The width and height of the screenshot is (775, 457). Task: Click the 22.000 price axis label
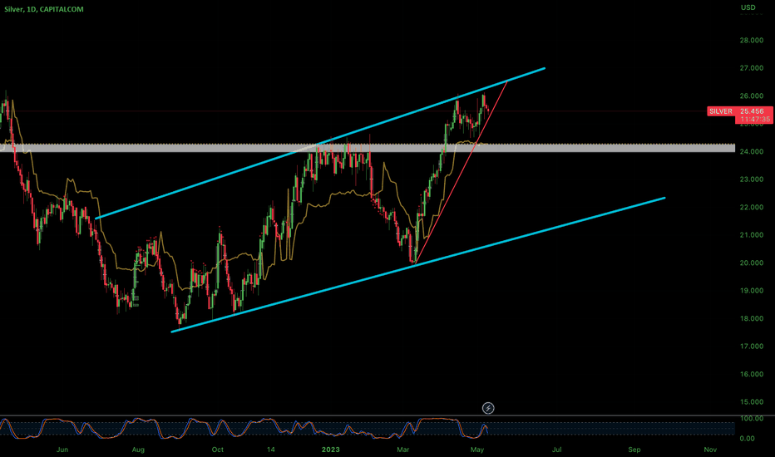pyautogui.click(x=751, y=207)
